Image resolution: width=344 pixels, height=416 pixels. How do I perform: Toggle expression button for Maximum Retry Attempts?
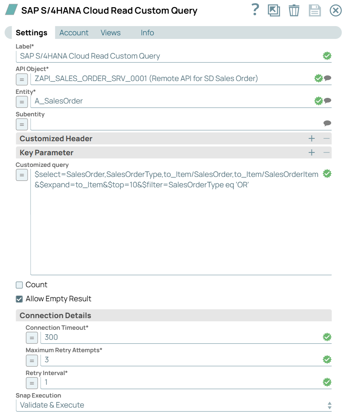click(32, 361)
